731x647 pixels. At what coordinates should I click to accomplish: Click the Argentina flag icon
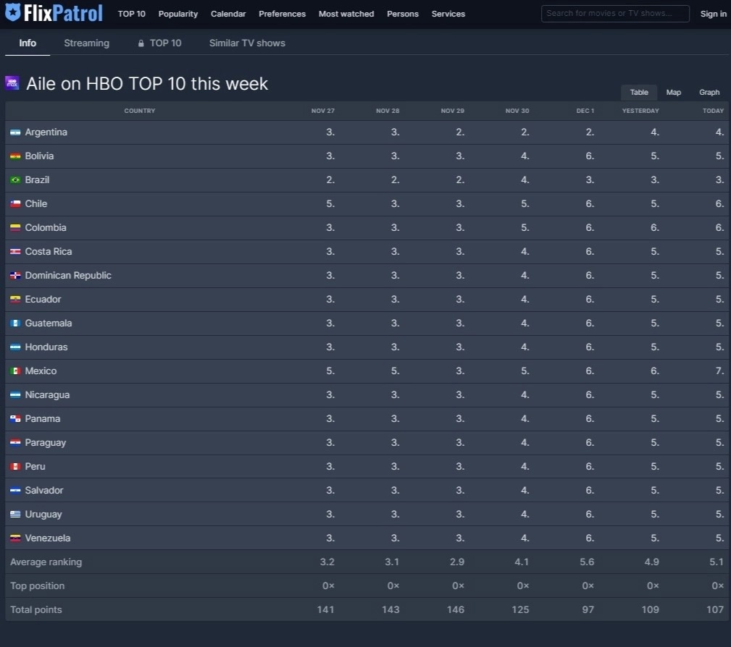click(x=15, y=132)
